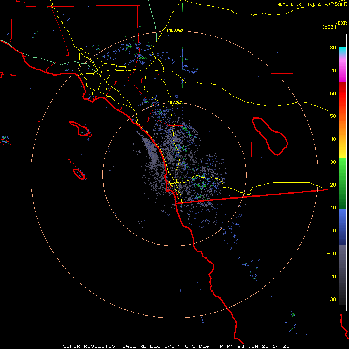
Task: Click the 50 dBZ scale value
Action: [333, 116]
